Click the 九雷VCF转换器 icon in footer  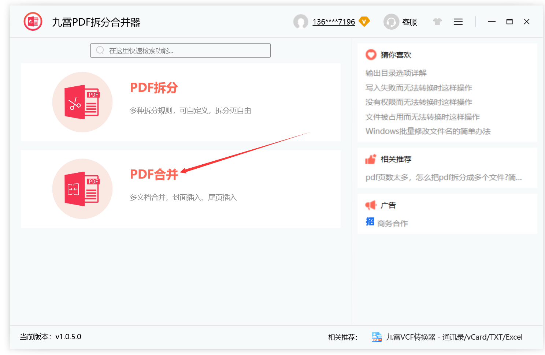point(377,337)
